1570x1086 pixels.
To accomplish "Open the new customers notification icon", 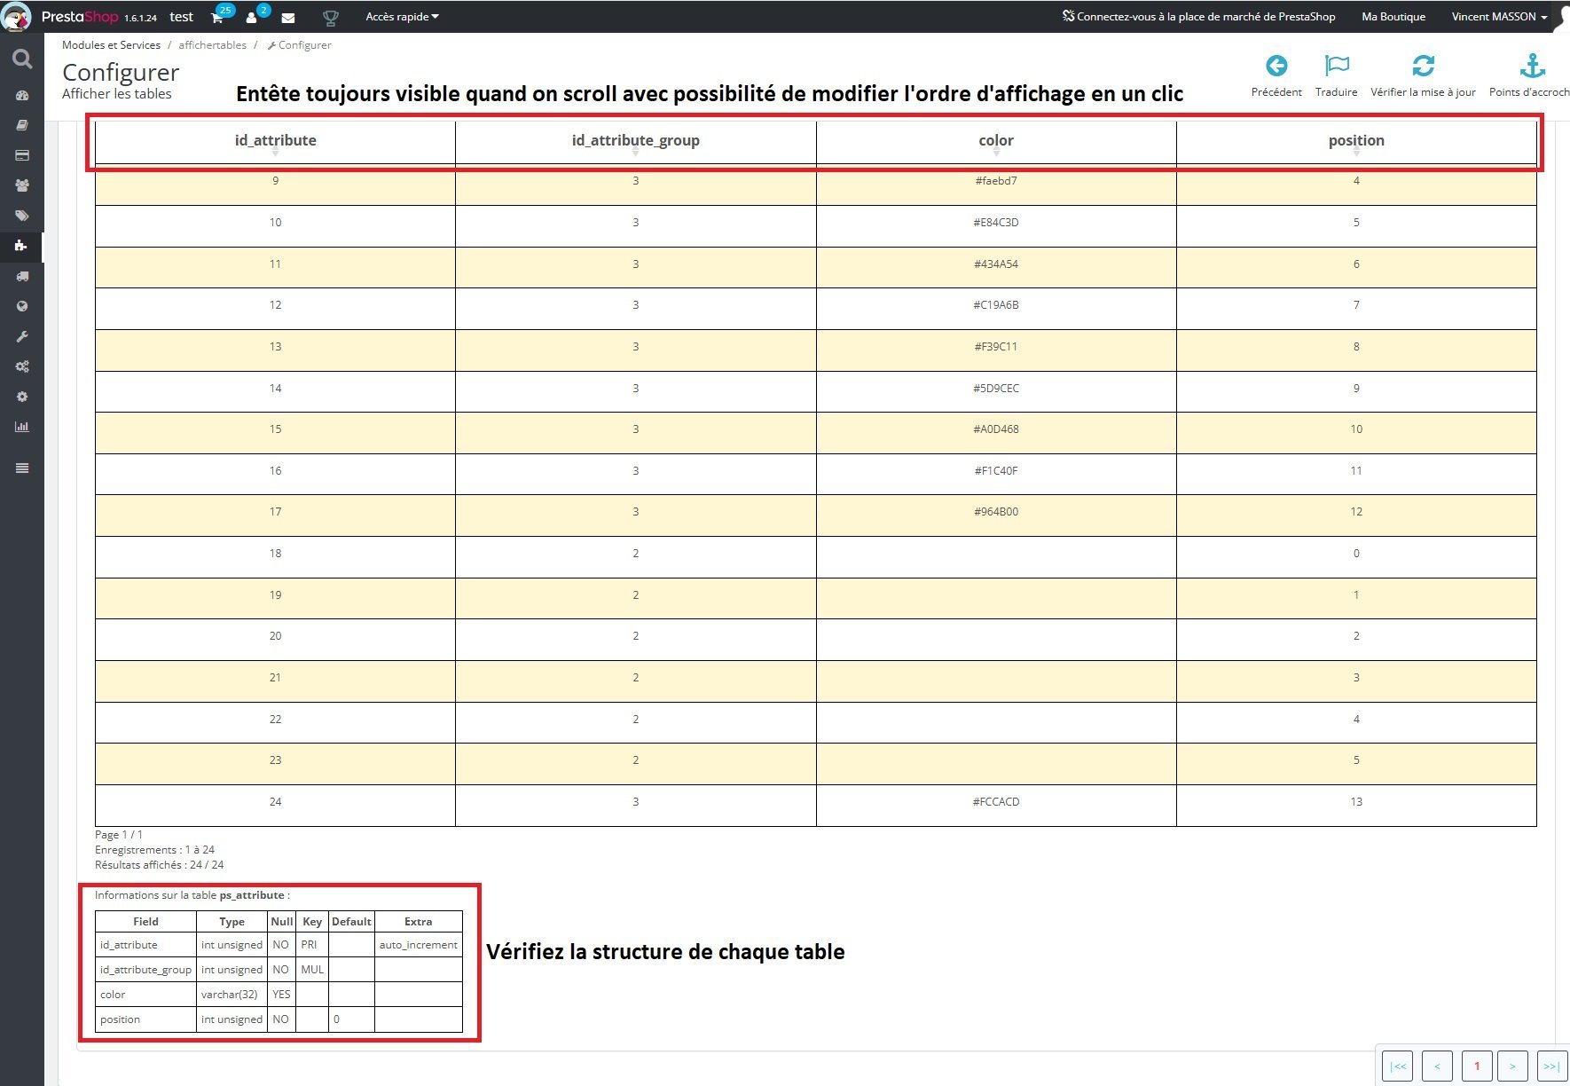I will tap(252, 17).
